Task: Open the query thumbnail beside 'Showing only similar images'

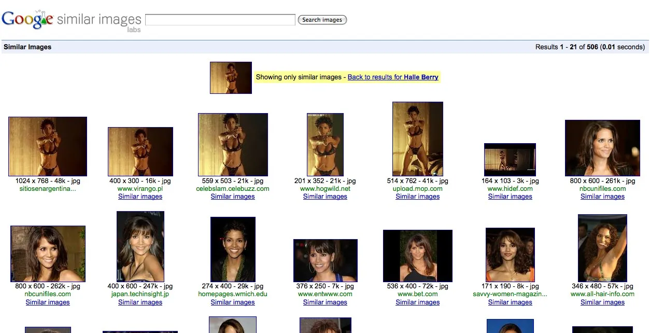Action: coord(231,78)
